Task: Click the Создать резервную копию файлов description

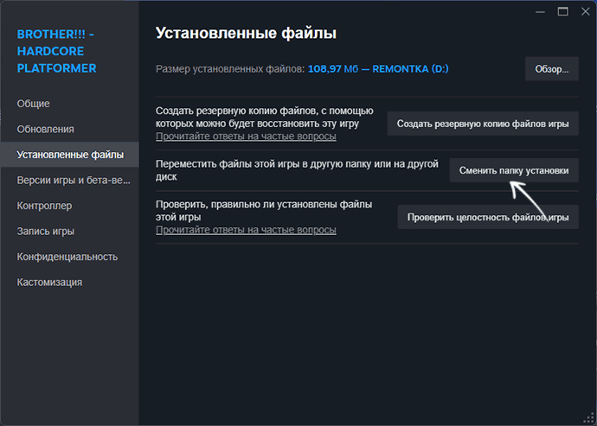Action: 265,118
